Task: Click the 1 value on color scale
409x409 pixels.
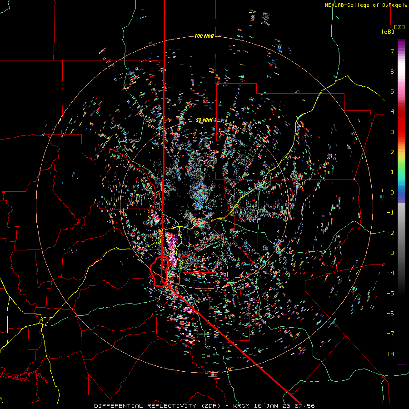Action: click(x=392, y=172)
